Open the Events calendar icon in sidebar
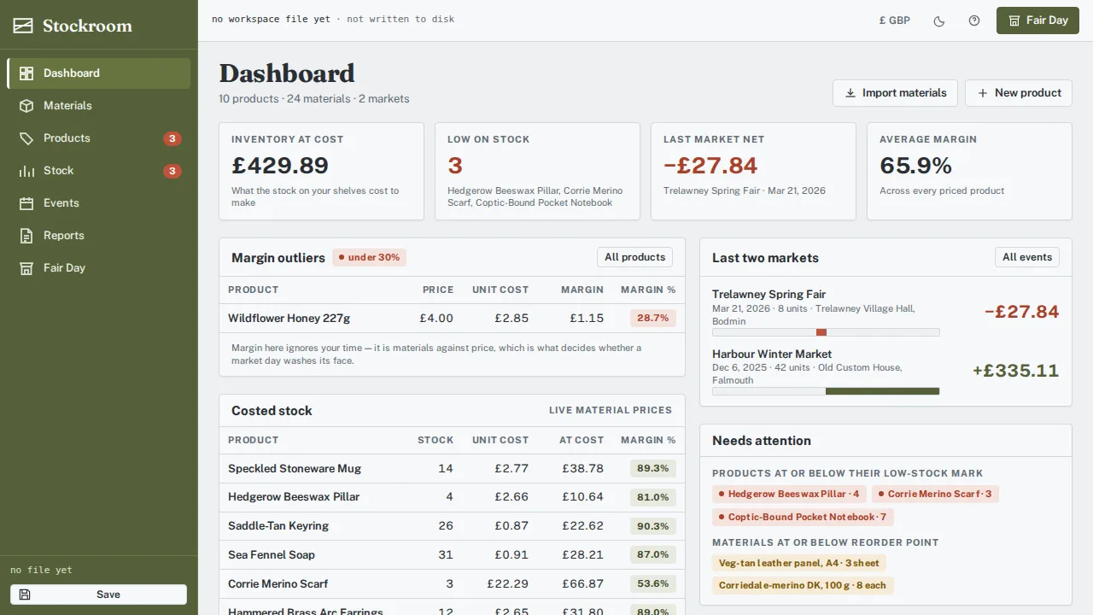1093x615 pixels. [x=26, y=203]
